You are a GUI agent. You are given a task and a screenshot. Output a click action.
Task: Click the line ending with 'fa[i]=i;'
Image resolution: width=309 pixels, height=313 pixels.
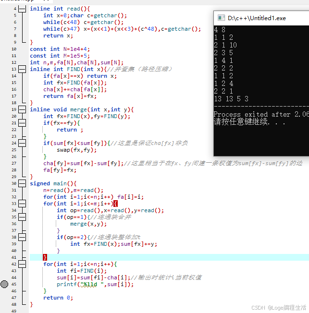click(x=93, y=197)
